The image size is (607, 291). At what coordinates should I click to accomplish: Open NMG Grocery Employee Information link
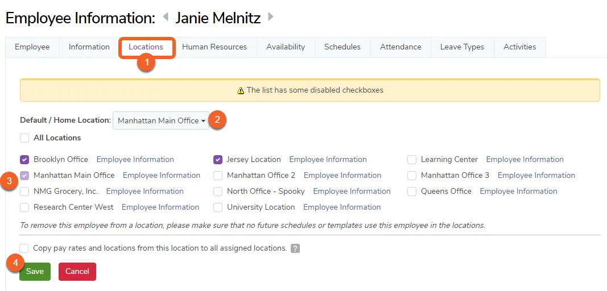[145, 191]
